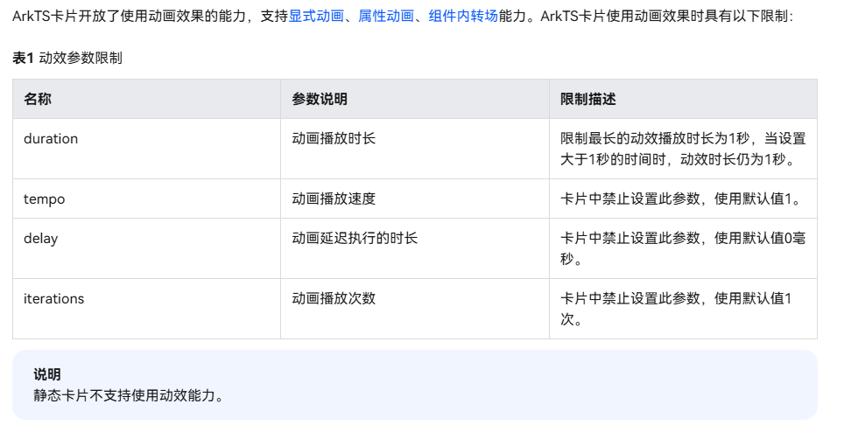Click the 动画播放时长 description cell
The image size is (844, 425).
pyautogui.click(x=334, y=138)
